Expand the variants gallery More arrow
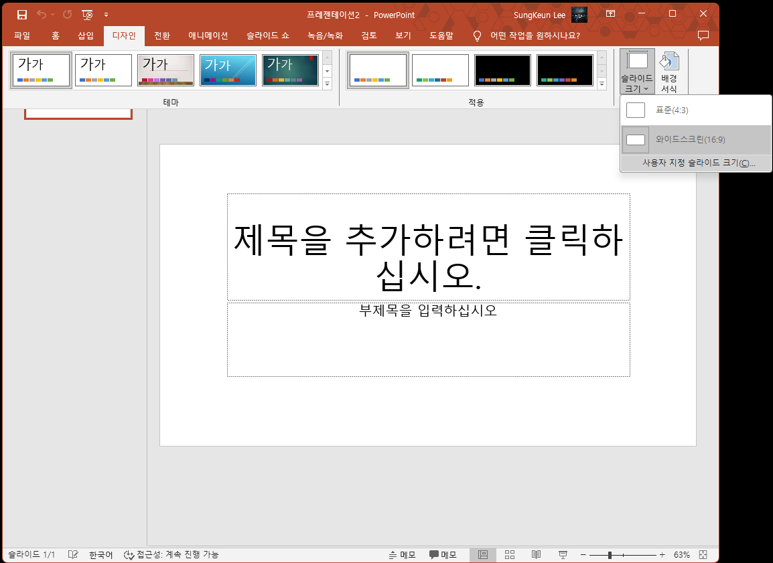The image size is (773, 563). [x=602, y=84]
